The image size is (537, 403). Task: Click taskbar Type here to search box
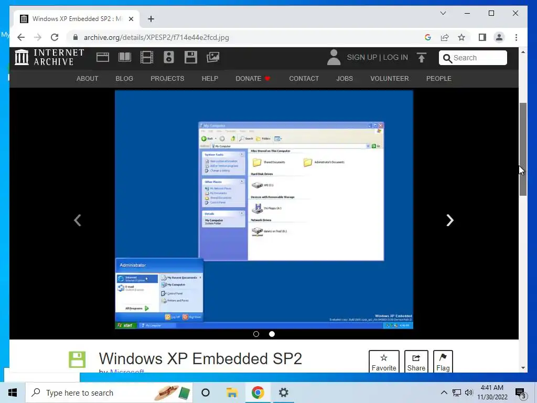pos(109,393)
